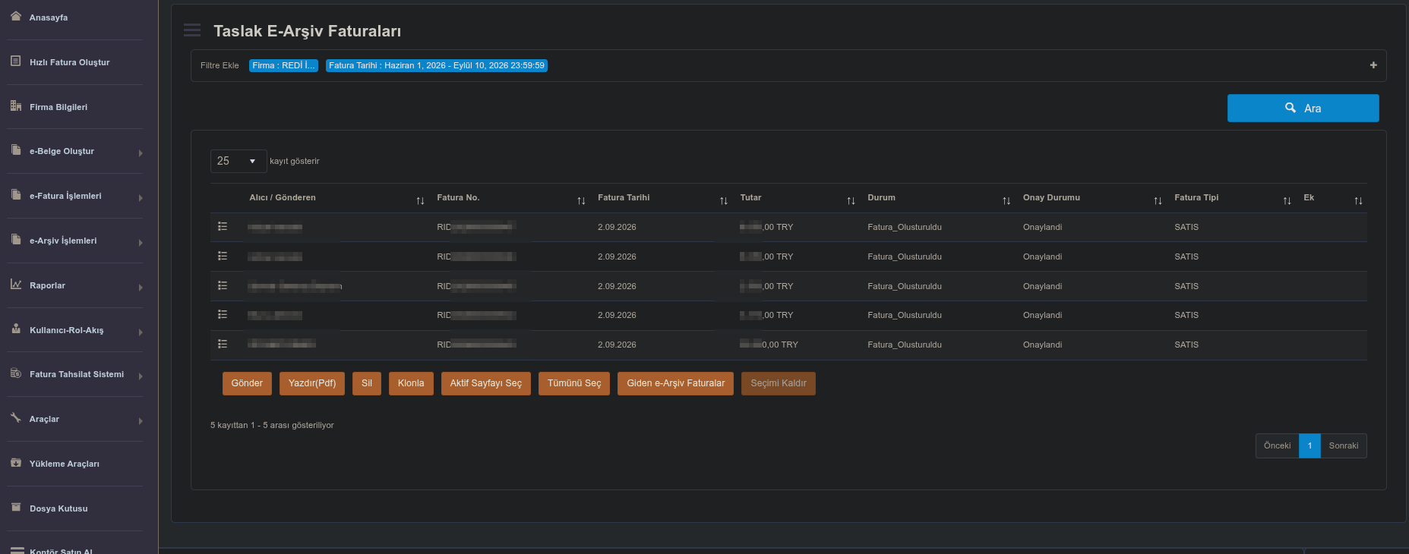Open row menu icon for first invoice

pyautogui.click(x=223, y=226)
